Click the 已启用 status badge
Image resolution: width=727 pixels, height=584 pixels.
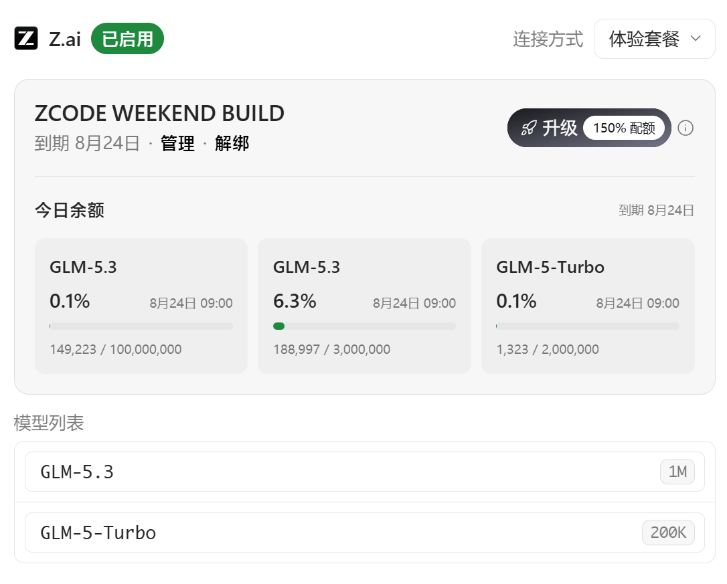point(127,39)
